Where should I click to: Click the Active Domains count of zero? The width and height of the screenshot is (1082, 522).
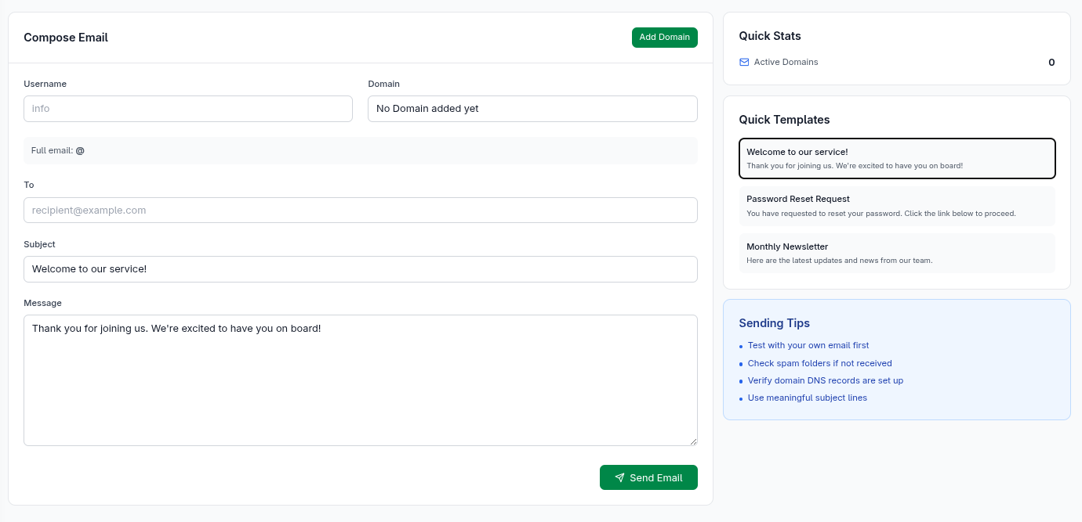coord(1051,63)
